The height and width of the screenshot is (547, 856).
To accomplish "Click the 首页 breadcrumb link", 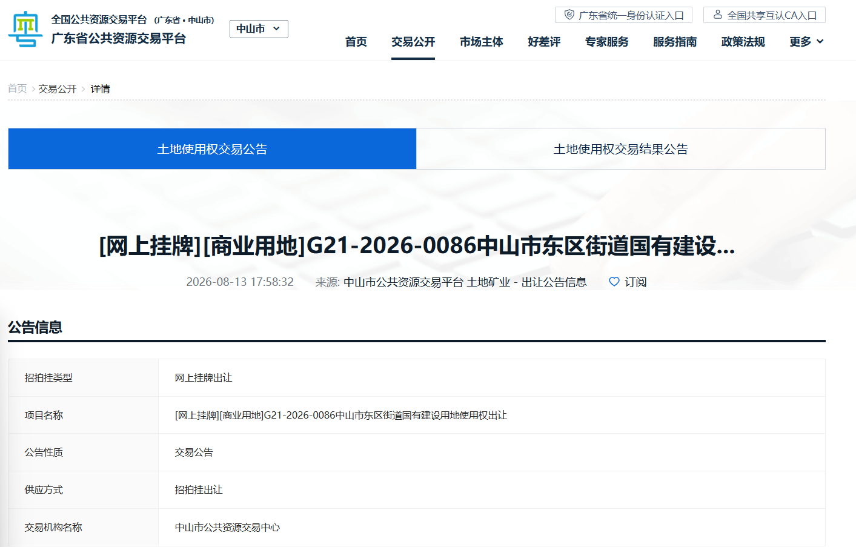I will point(18,89).
